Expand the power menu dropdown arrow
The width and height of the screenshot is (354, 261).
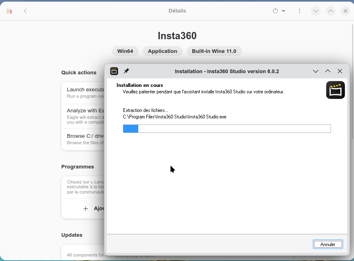point(283,11)
